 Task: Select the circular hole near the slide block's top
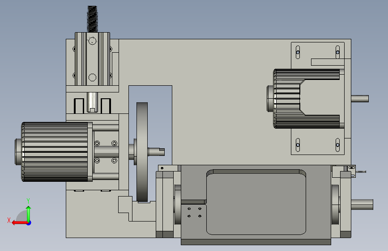92,41
